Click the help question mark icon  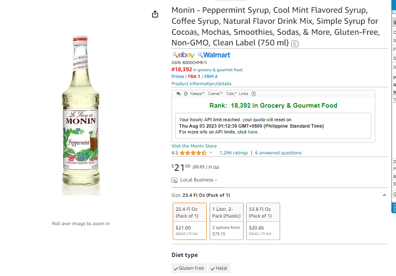(x=253, y=94)
